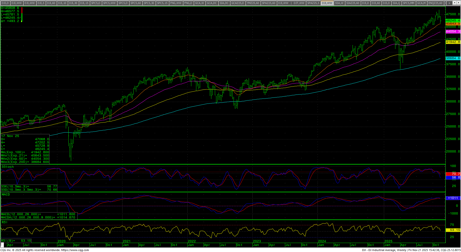Click the MACD study label
Viewport: 461px width, 252px height.
6,194
